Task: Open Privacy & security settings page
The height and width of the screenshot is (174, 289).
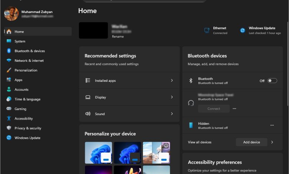Action: pos(38,128)
